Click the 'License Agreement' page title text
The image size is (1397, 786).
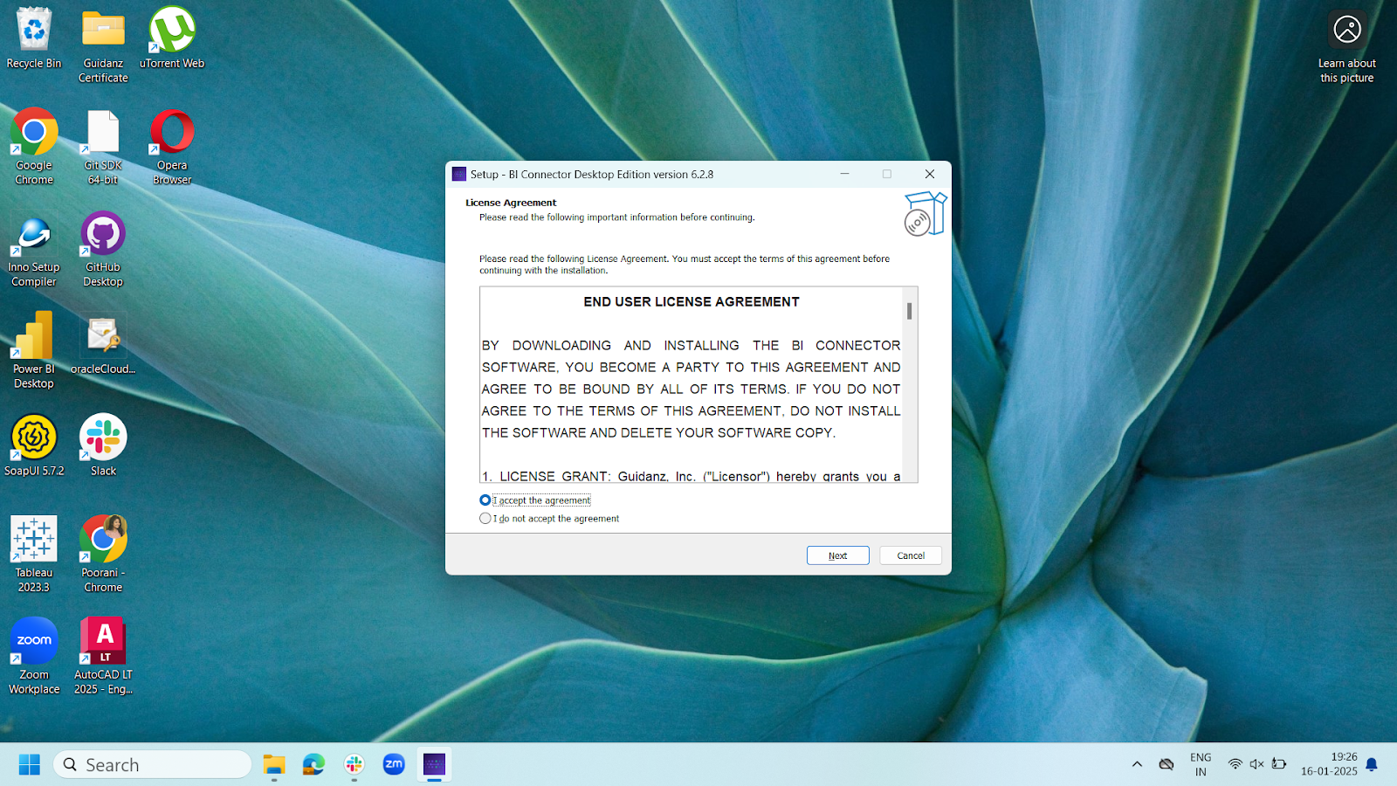pos(511,203)
